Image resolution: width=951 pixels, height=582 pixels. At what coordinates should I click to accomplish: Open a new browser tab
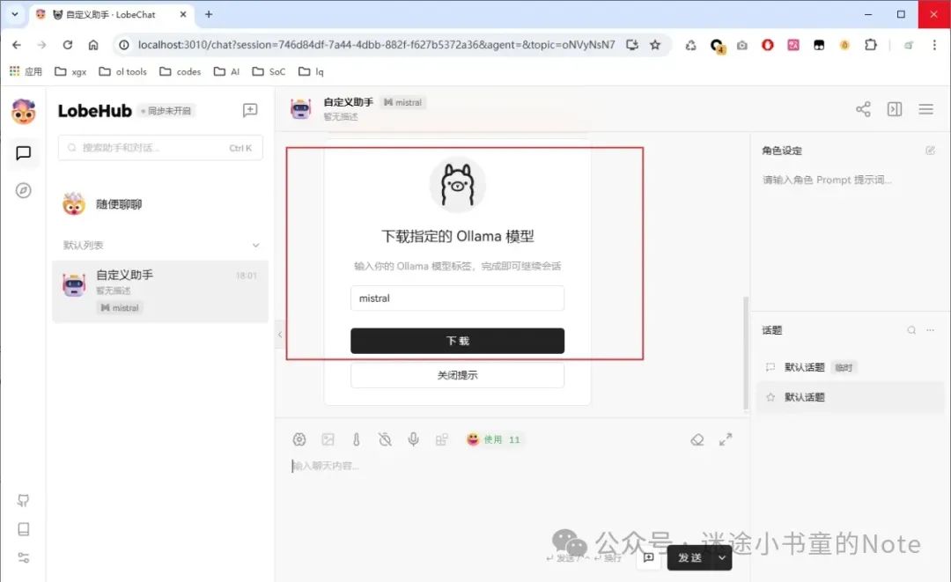209,14
